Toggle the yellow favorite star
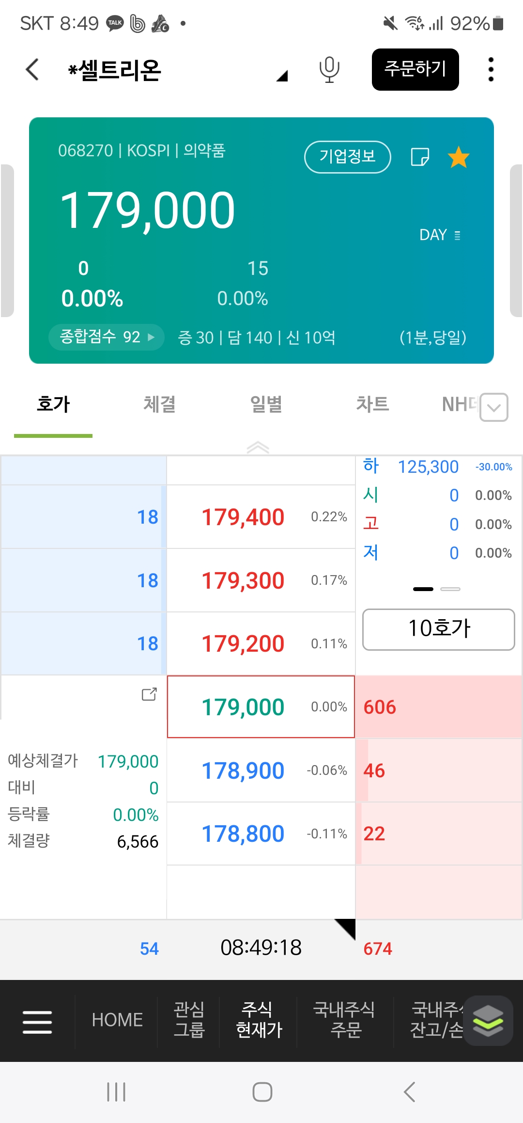Viewport: 523px width, 1123px height. pos(458,157)
